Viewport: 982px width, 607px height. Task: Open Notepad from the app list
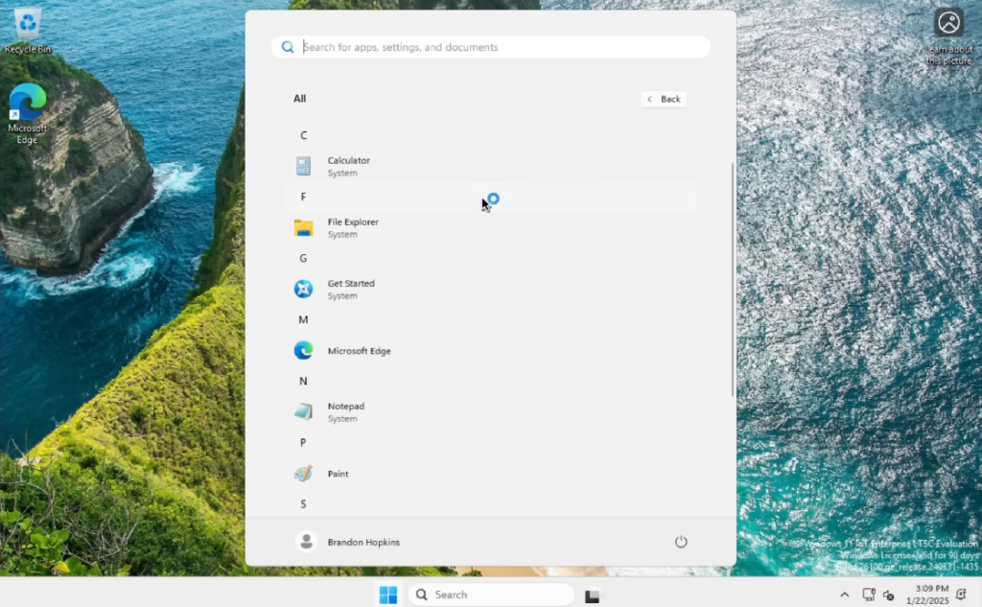(x=346, y=411)
